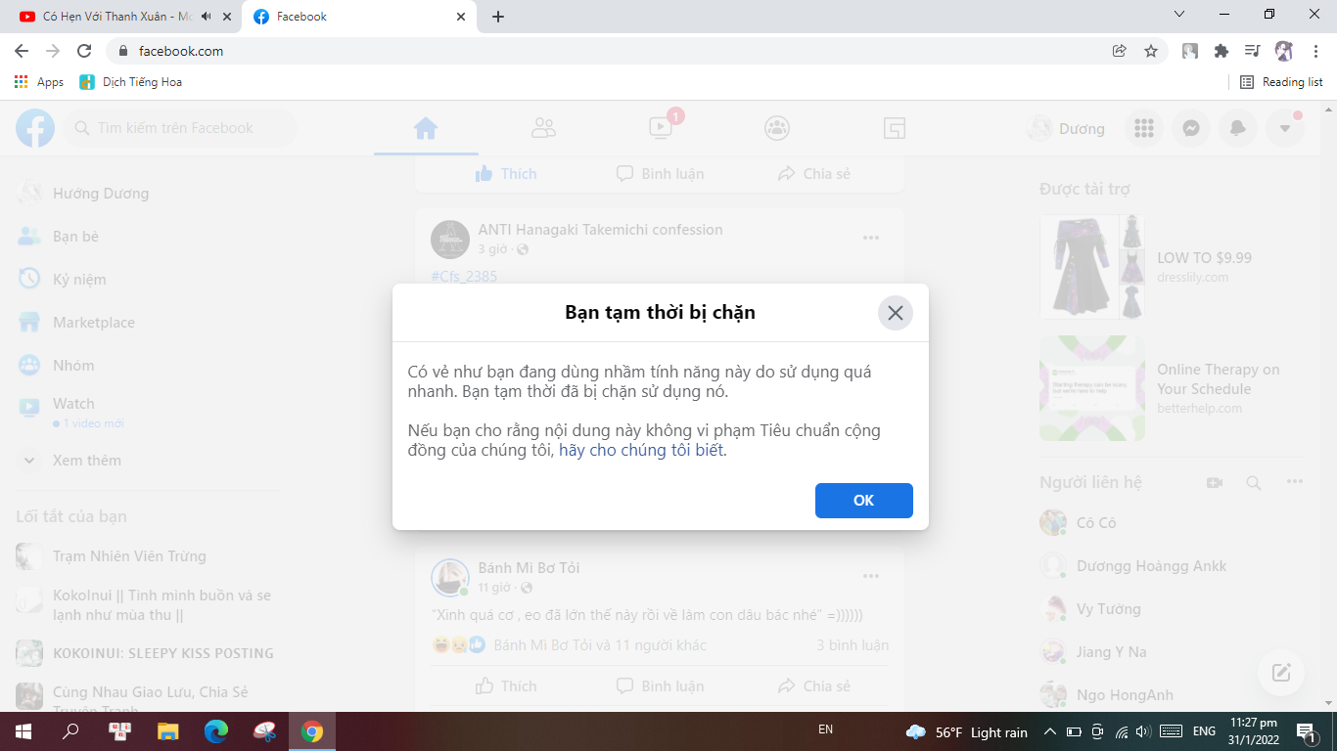The width and height of the screenshot is (1337, 751).
Task: Open Microsoft Edge from the taskbar
Action: pos(216,730)
